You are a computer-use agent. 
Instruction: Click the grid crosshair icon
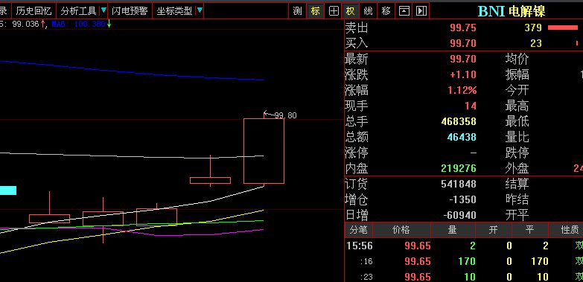pos(334,10)
